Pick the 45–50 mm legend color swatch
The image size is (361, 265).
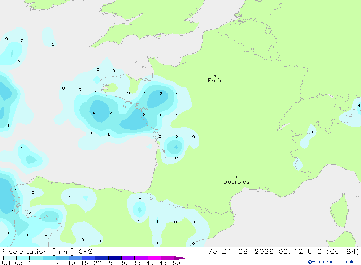pos(168,258)
